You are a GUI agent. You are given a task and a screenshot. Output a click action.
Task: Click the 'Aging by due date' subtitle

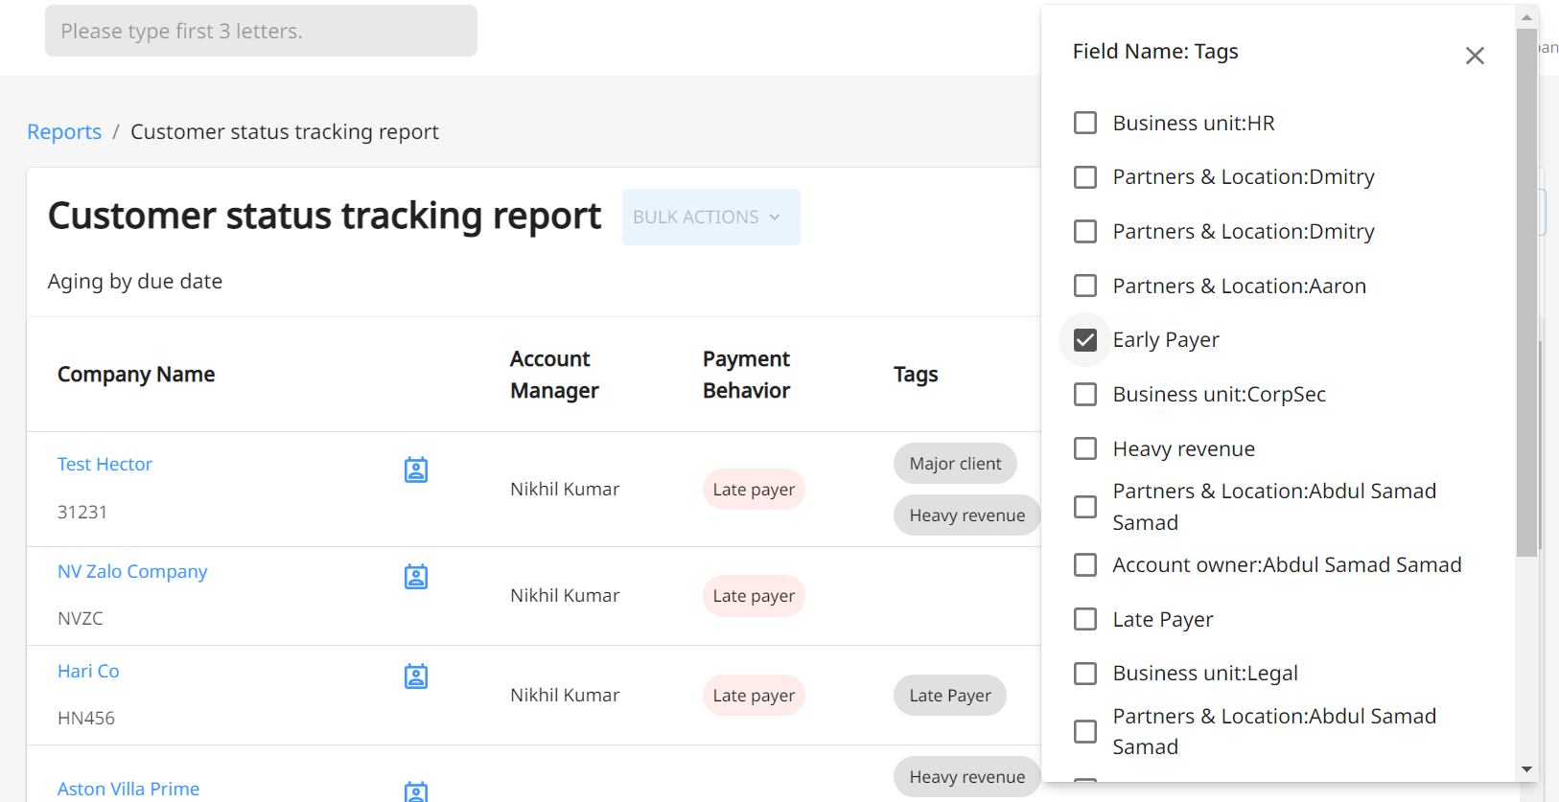[135, 282]
